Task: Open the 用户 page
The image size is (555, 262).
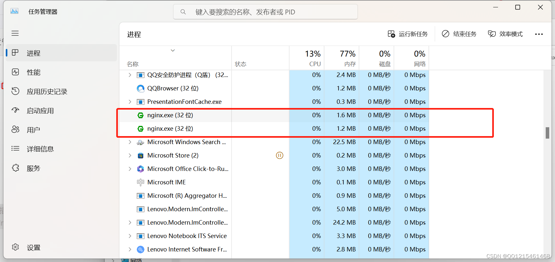Action: point(61,129)
